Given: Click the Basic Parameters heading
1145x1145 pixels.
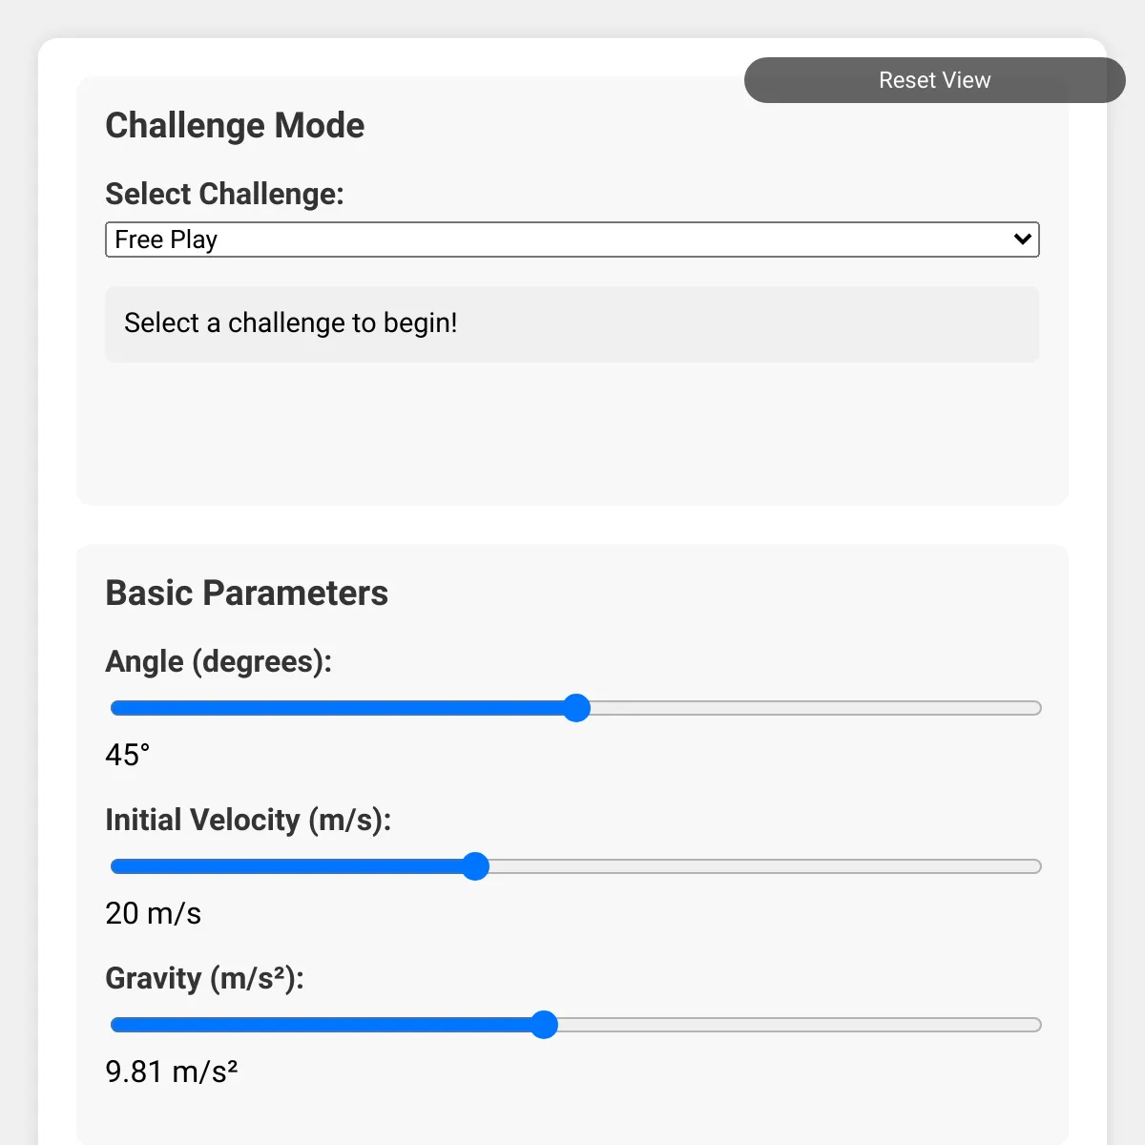Looking at the screenshot, I should point(246,593).
